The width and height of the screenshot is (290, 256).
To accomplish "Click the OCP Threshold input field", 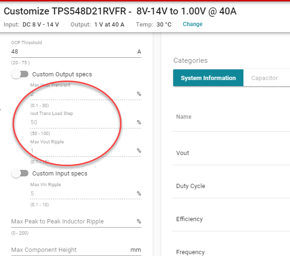I will (76, 52).
